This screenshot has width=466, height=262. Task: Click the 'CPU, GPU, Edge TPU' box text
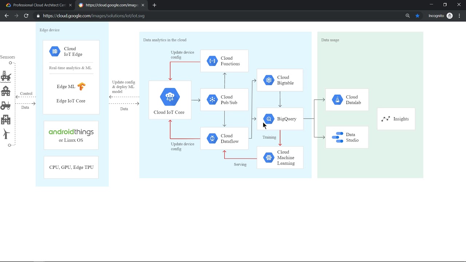[71, 167]
